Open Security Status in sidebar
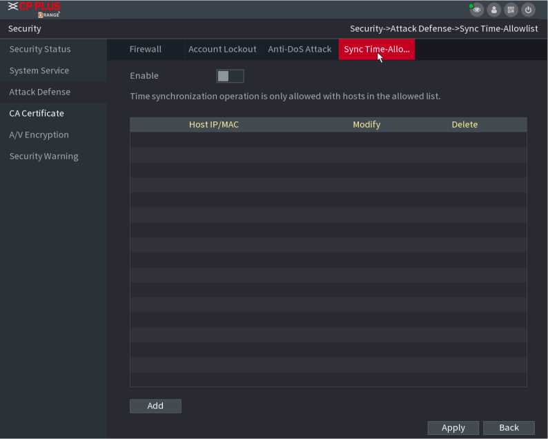 point(40,50)
